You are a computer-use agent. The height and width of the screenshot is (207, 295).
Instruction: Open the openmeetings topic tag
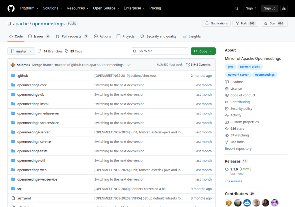265,75
